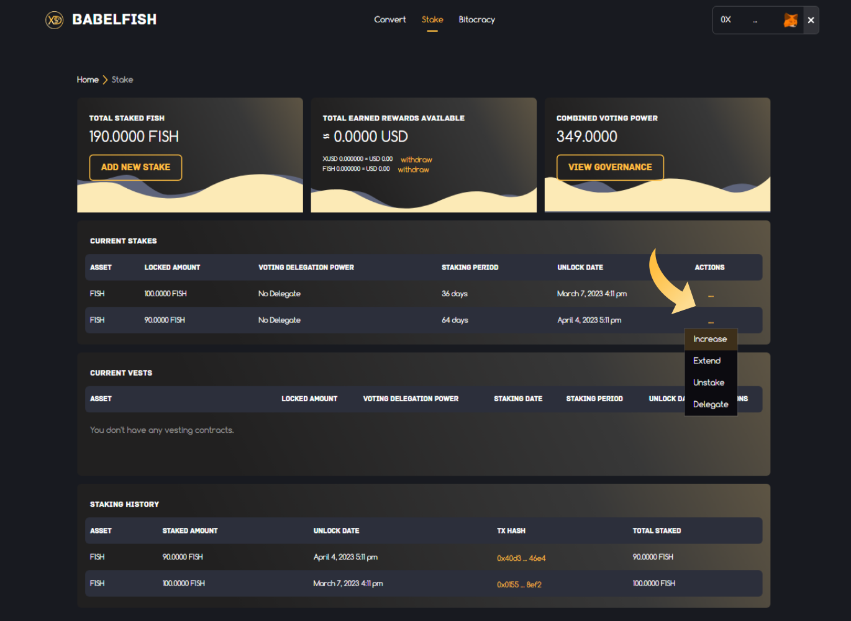Screen dimensions: 851x621
Task: Click unlock date April 4, 2023 in Current Stakes
Action: [x=589, y=320]
